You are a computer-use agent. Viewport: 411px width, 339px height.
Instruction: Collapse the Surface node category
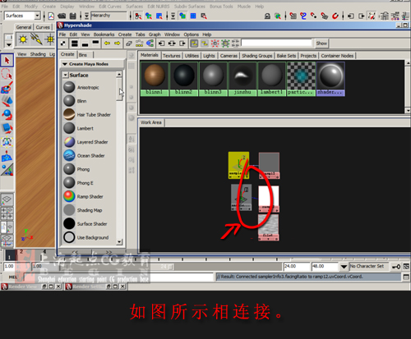pyautogui.click(x=65, y=75)
